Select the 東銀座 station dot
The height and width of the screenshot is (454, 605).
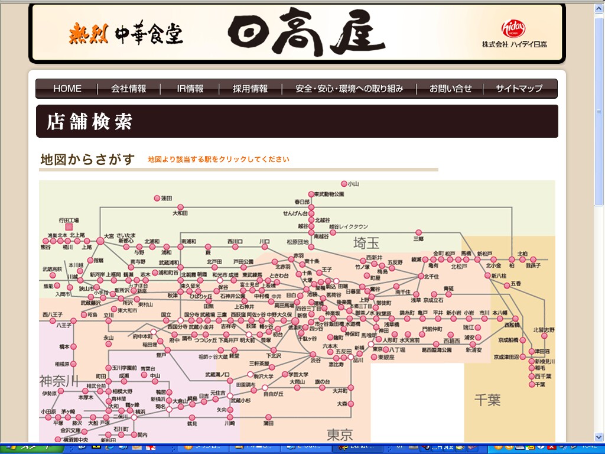(x=374, y=358)
